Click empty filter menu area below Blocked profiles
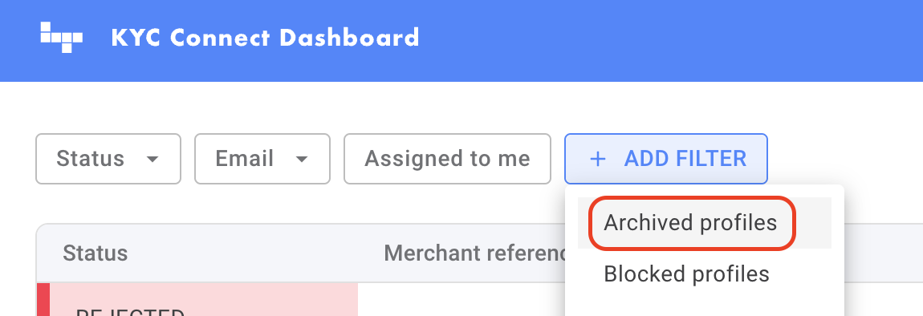Viewport: 923px width, 316px height. click(704, 308)
